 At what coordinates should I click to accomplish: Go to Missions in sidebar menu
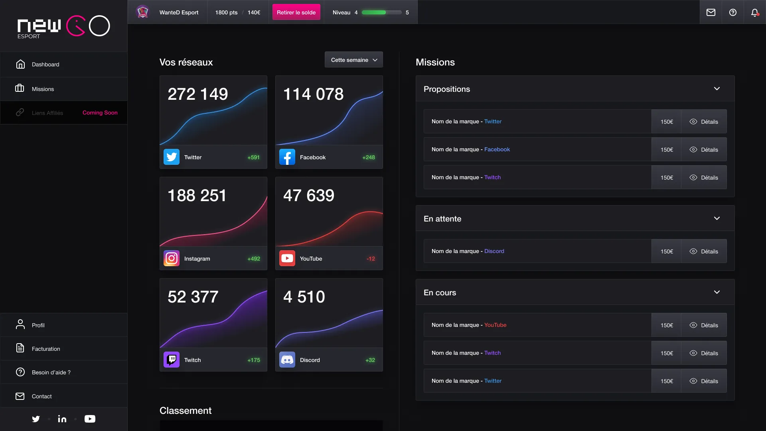coord(64,89)
